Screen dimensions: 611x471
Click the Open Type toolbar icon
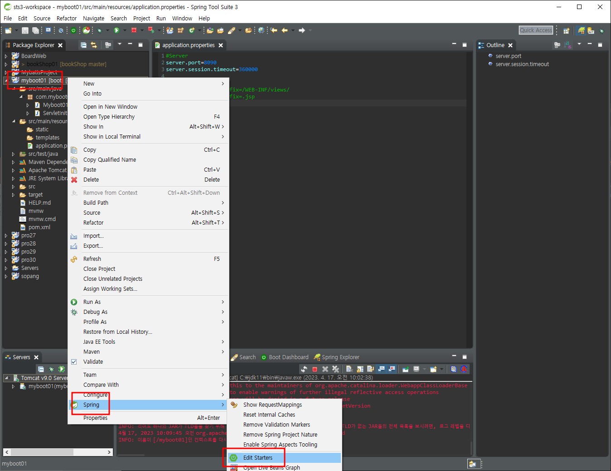[210, 30]
